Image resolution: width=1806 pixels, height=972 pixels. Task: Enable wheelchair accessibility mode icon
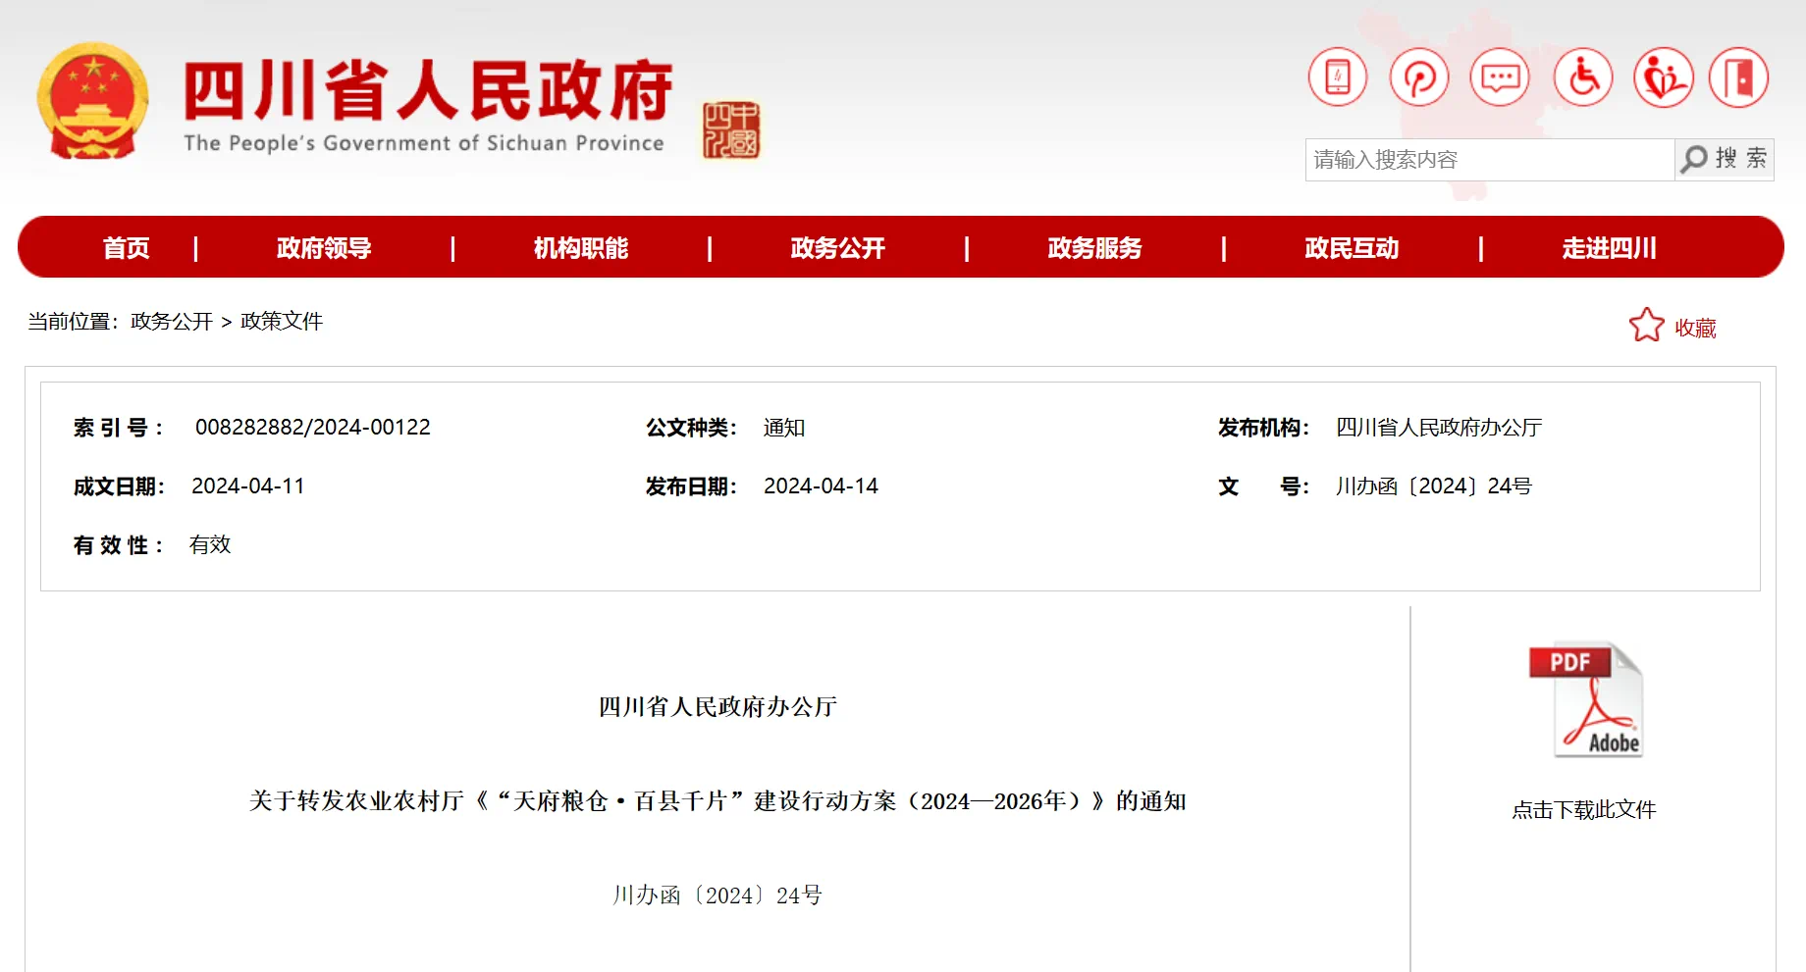click(x=1583, y=77)
